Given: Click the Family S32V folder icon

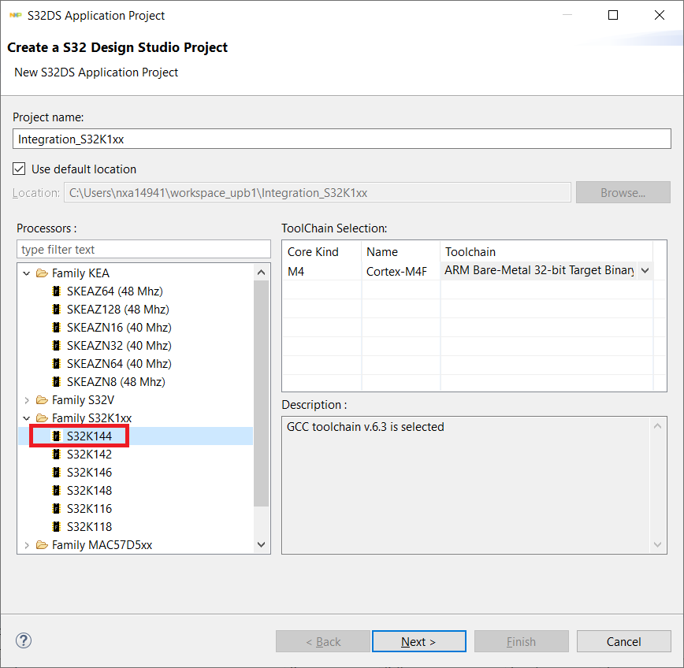Looking at the screenshot, I should [42, 400].
